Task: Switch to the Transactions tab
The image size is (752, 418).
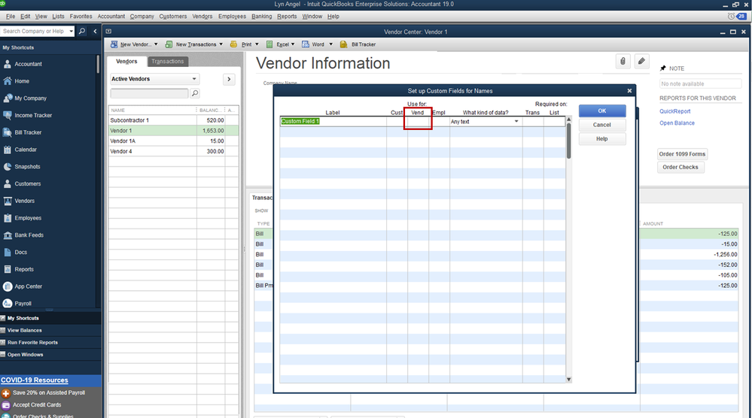Action: pyautogui.click(x=167, y=62)
